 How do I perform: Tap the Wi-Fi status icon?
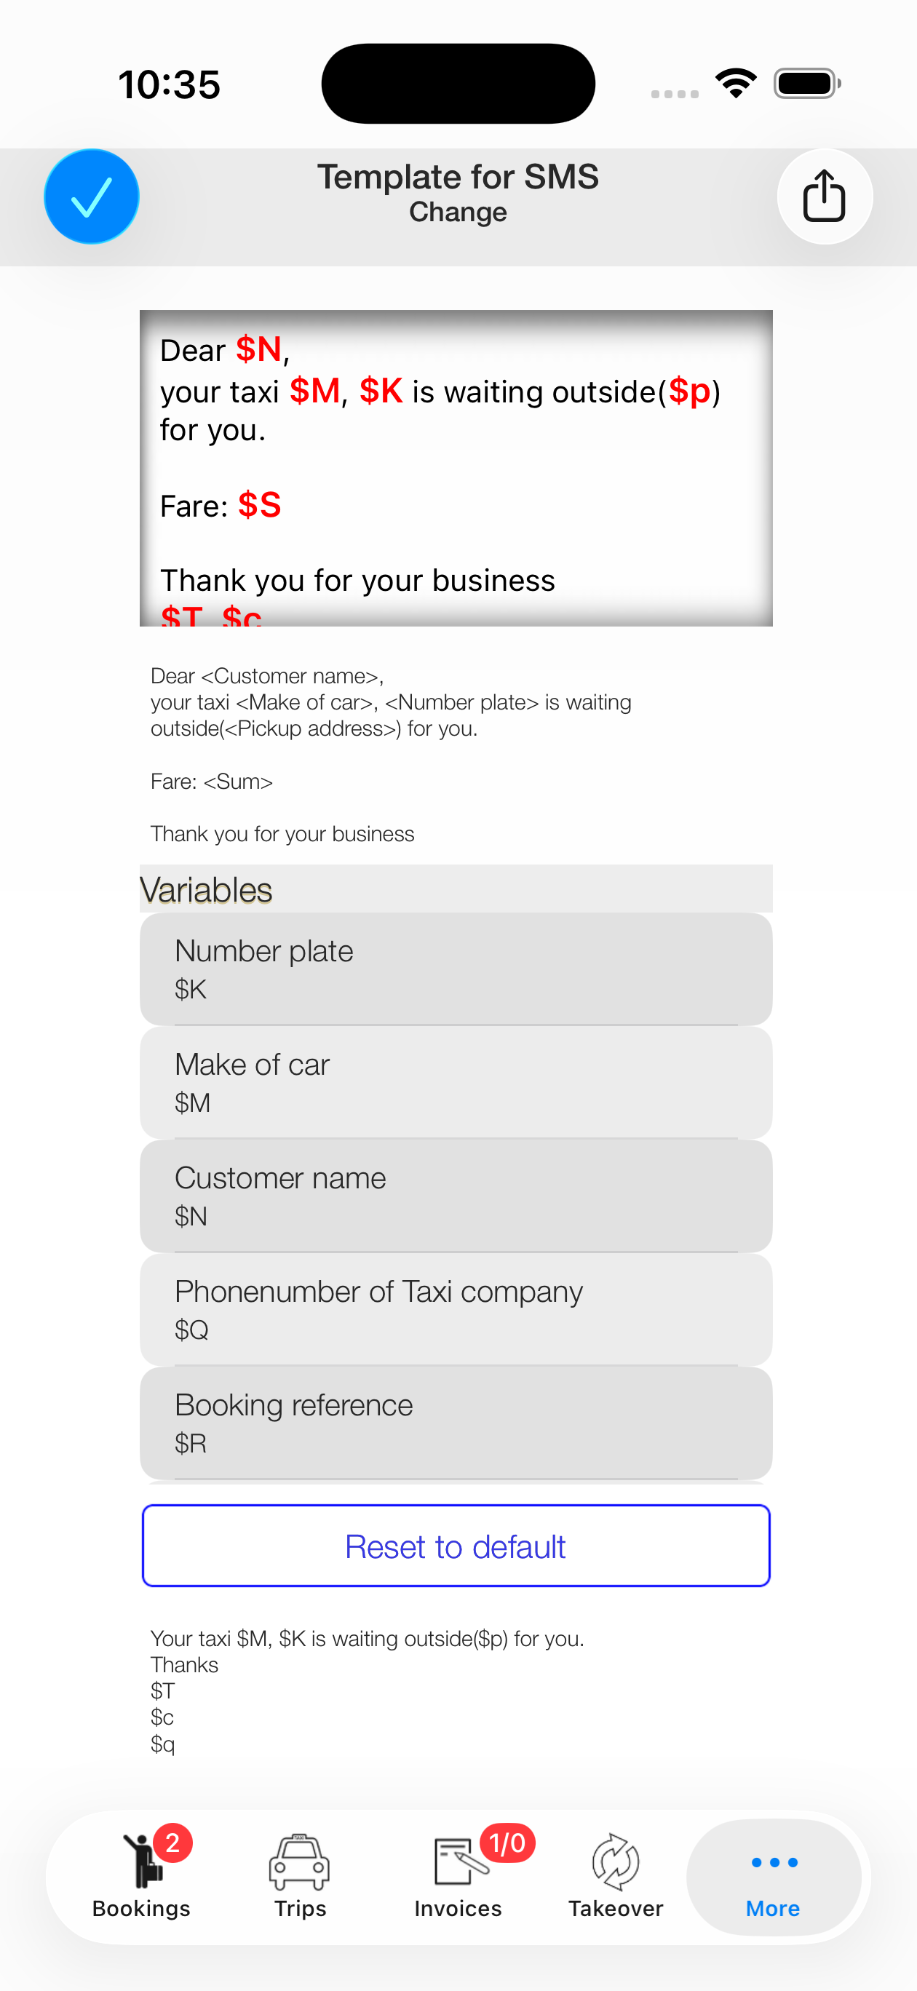point(735,83)
